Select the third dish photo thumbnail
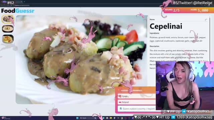 (x=8, y=39)
